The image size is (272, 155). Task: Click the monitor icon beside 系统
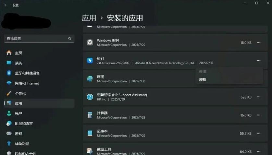point(9,63)
